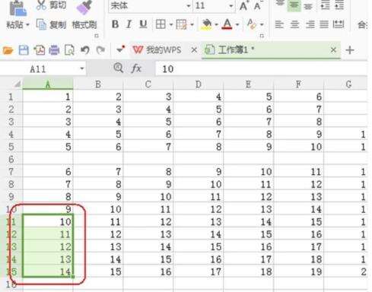372x292 pixels.
Task: Click the Cut (剪切) button
Action: (52, 5)
